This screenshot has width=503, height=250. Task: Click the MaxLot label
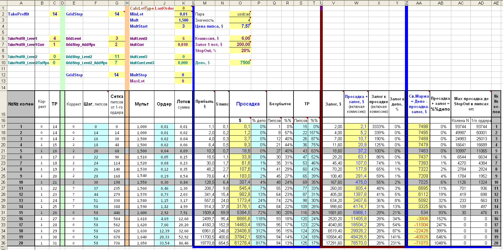tap(137, 81)
